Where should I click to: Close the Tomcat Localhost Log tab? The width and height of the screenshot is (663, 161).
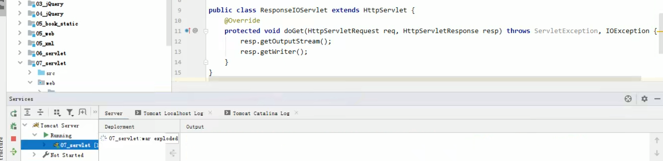tap(210, 113)
